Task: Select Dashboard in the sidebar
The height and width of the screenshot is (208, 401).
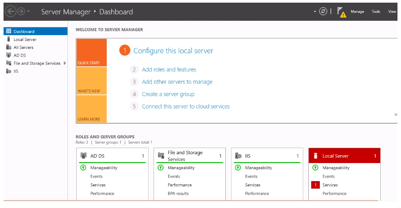Action: click(36, 31)
